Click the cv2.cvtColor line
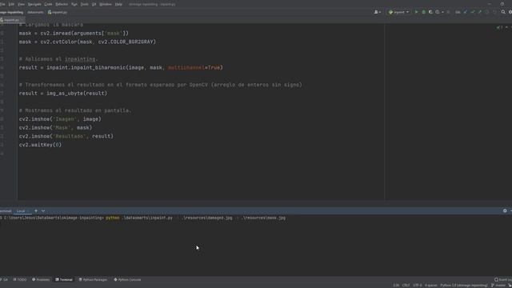512x288 pixels. 87,42
